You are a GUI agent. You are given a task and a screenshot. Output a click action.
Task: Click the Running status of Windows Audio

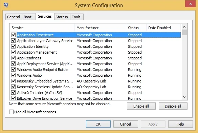coord(135,75)
